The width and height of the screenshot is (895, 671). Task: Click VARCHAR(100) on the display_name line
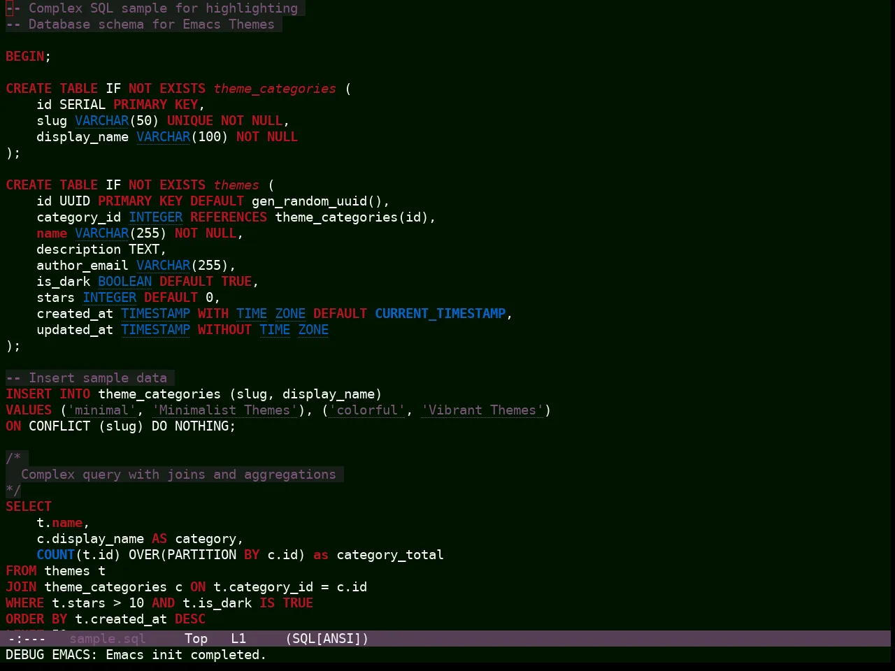click(182, 137)
